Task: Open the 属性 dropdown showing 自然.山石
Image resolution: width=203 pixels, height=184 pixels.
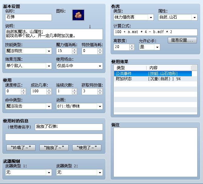Action: click(x=178, y=17)
